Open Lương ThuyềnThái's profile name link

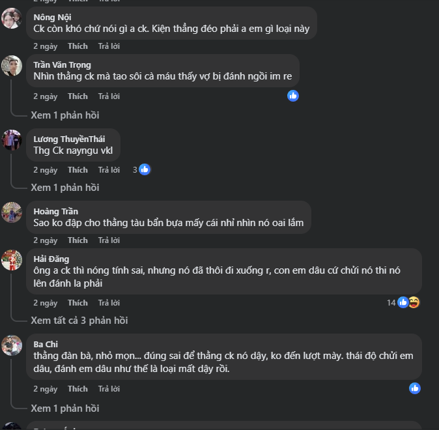[x=69, y=139]
